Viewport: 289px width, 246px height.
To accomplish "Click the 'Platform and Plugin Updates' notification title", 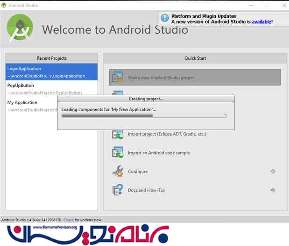I will tap(204, 16).
